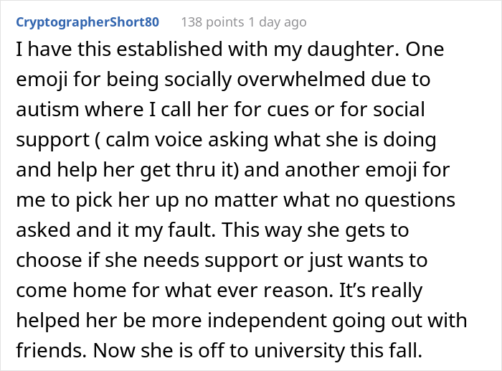Viewport: 502px width, 371px height.
Task: Click the 138 points score
Action: [214, 22]
